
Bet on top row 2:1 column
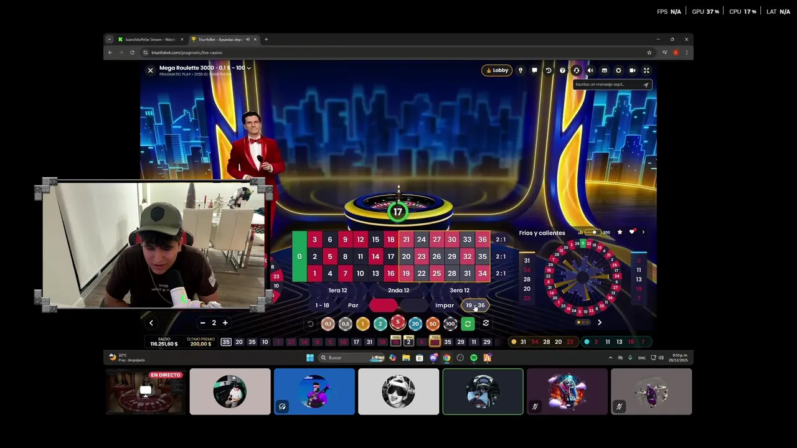coord(500,240)
